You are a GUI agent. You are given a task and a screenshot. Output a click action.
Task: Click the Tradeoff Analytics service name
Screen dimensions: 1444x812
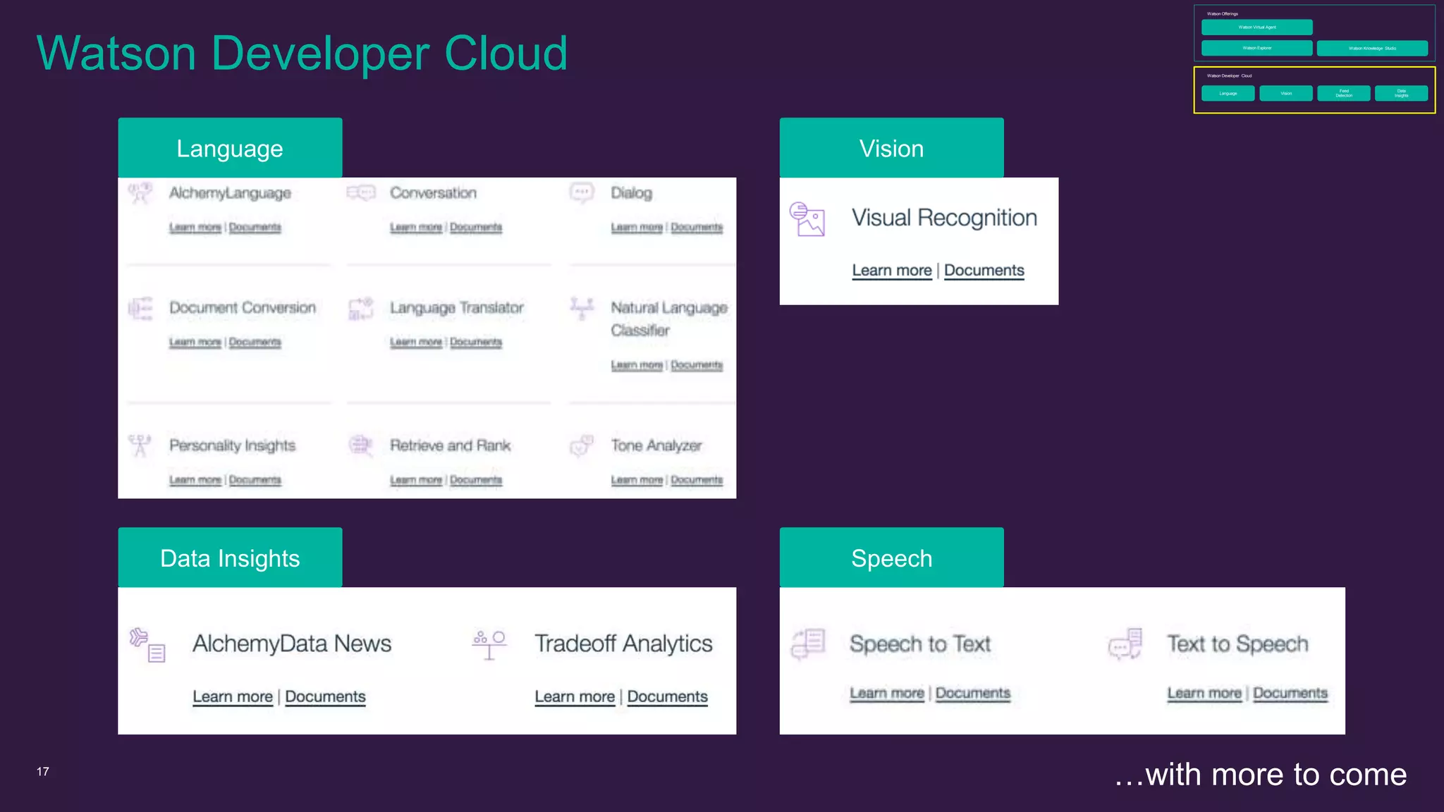point(623,644)
